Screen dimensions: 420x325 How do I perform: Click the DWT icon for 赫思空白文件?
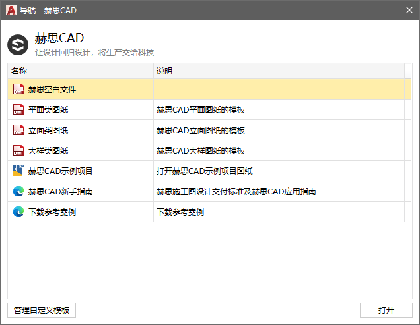[18, 90]
